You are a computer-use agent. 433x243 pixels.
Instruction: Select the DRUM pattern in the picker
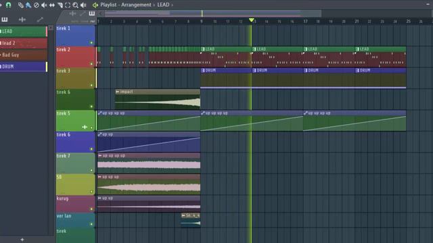(24, 67)
